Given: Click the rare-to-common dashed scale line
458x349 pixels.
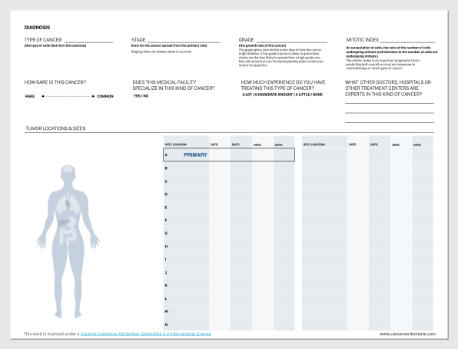Looking at the screenshot, I should [x=68, y=96].
